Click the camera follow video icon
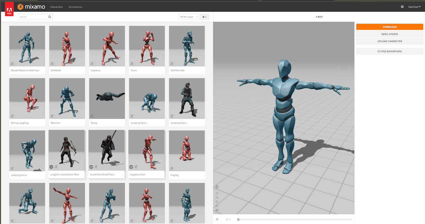This screenshot has width=425, height=224. click(x=217, y=210)
